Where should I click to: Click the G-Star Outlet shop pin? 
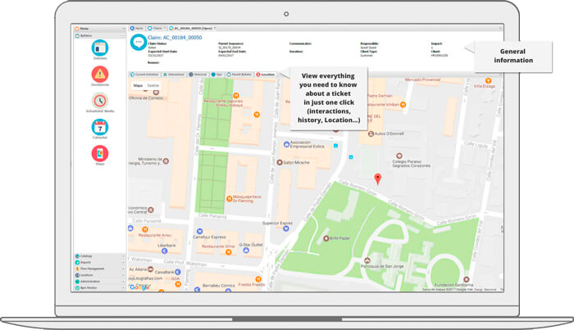tap(246, 251)
